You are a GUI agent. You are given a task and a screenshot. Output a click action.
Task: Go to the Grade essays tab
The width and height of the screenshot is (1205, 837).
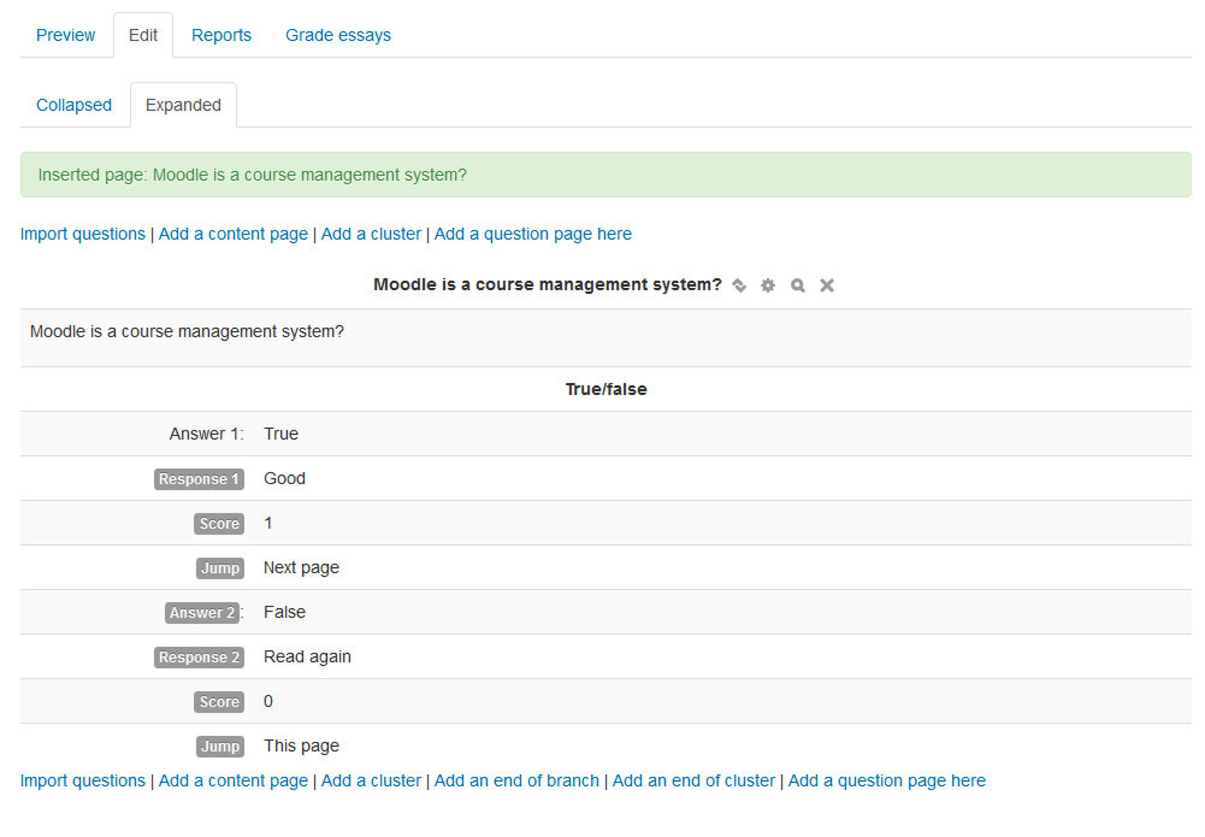(x=338, y=35)
